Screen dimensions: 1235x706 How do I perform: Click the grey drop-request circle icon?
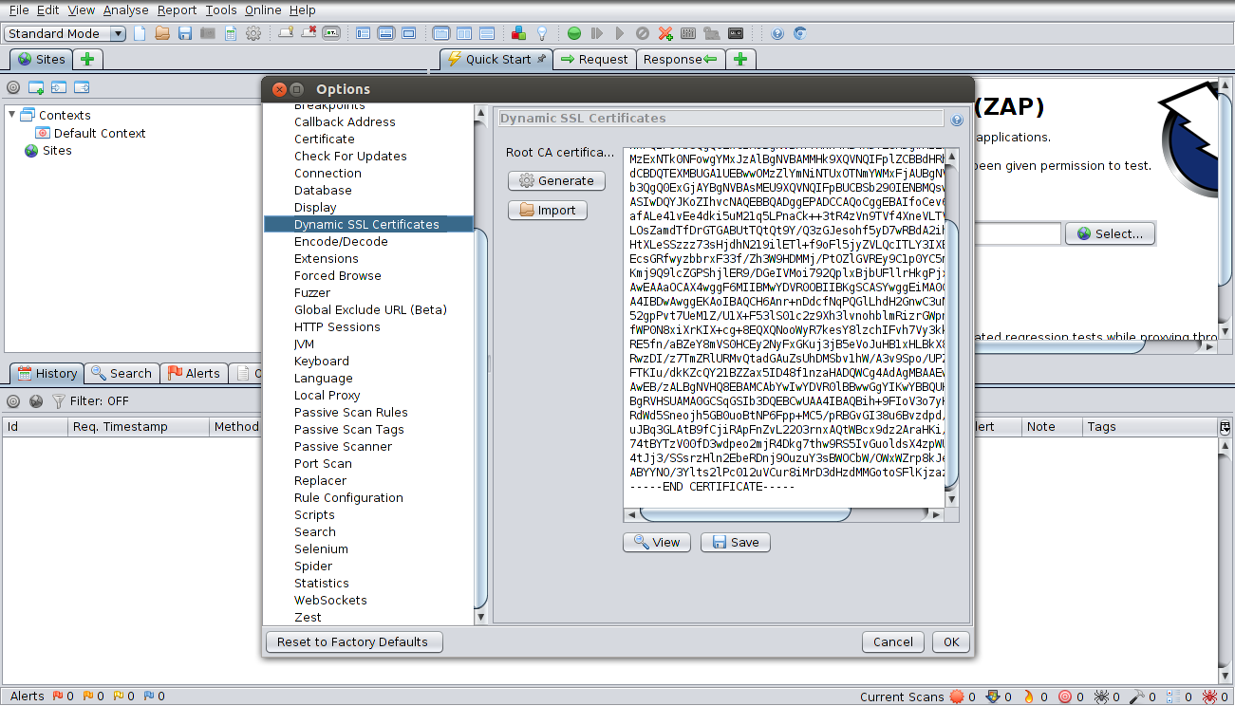tap(643, 33)
